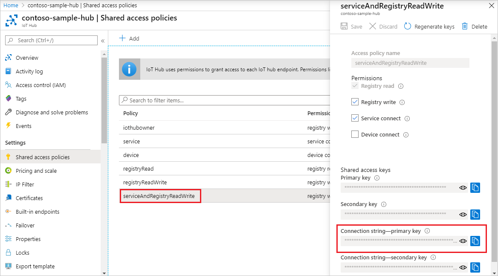Click the Regenerate keys icon
The width and height of the screenshot is (498, 276).
tap(408, 26)
